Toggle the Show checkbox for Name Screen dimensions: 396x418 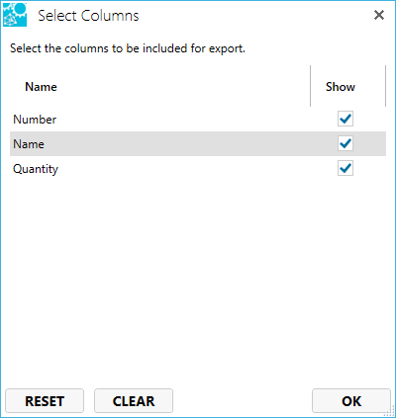(x=346, y=143)
